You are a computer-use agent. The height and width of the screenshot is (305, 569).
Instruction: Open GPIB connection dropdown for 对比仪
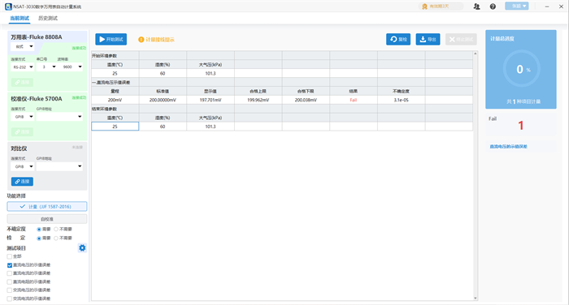coord(23,166)
